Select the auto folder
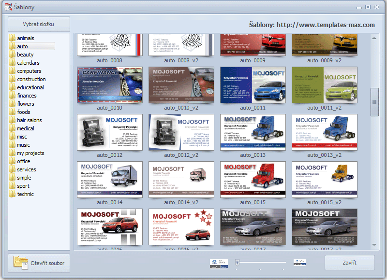387x280 pixels. click(x=32, y=46)
